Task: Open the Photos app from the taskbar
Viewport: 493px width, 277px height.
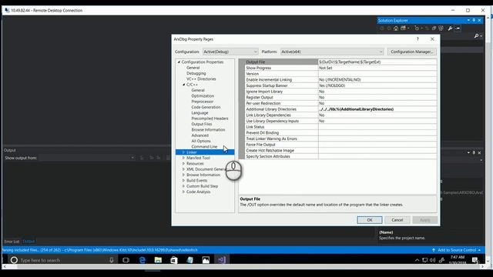Action: coord(206,260)
